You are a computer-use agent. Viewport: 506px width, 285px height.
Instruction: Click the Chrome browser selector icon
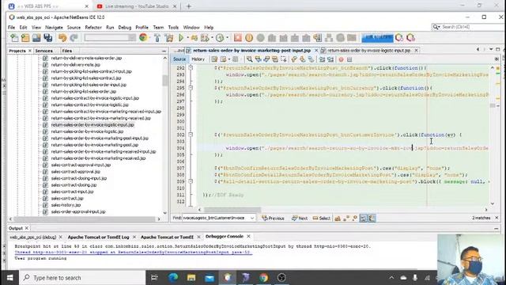coord(143,38)
